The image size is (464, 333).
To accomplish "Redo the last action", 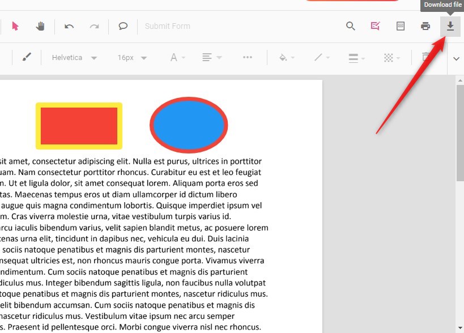I will 94,26.
